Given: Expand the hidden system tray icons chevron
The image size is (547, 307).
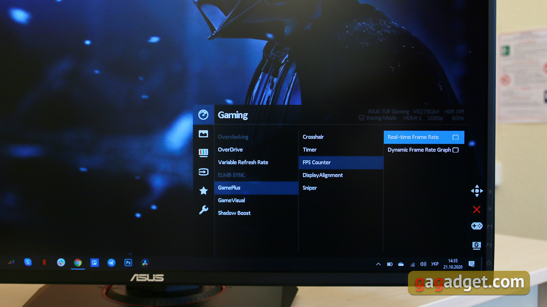Looking at the screenshot, I should pyautogui.click(x=378, y=264).
